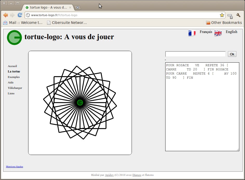Click the textarea resize handle corner
This screenshot has height=180, width=245.
238,150
